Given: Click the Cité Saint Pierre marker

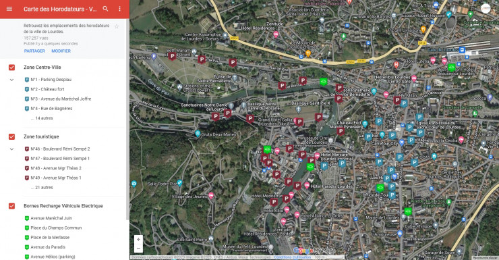Looking at the screenshot, I should [210, 238].
